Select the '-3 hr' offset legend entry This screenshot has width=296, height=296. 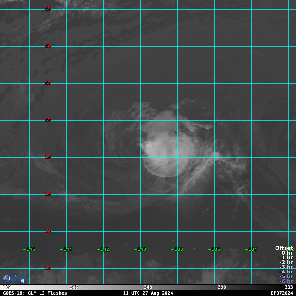coord(286,267)
